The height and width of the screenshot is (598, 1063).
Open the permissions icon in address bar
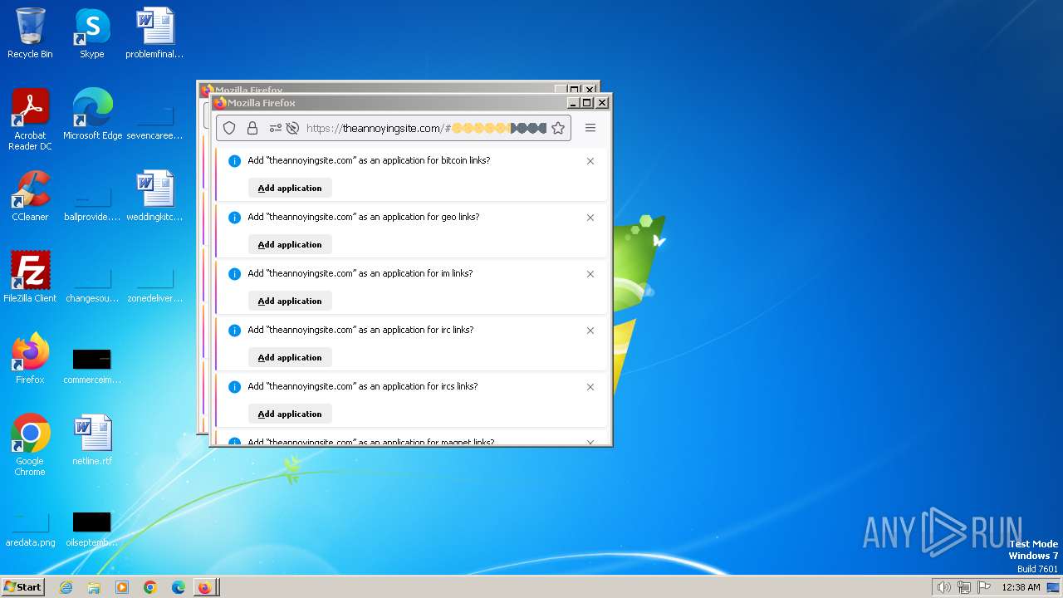click(x=275, y=128)
